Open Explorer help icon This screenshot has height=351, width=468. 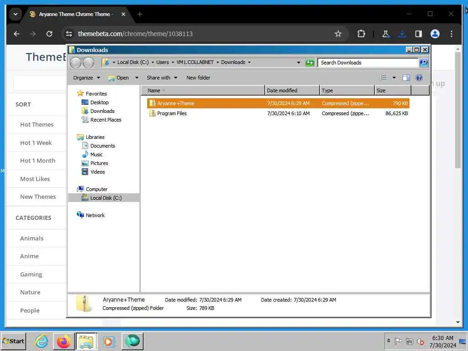pyautogui.click(x=419, y=78)
